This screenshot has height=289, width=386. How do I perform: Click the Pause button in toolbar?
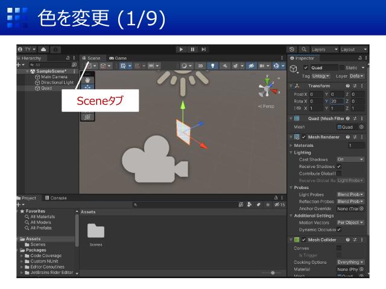coord(192,49)
